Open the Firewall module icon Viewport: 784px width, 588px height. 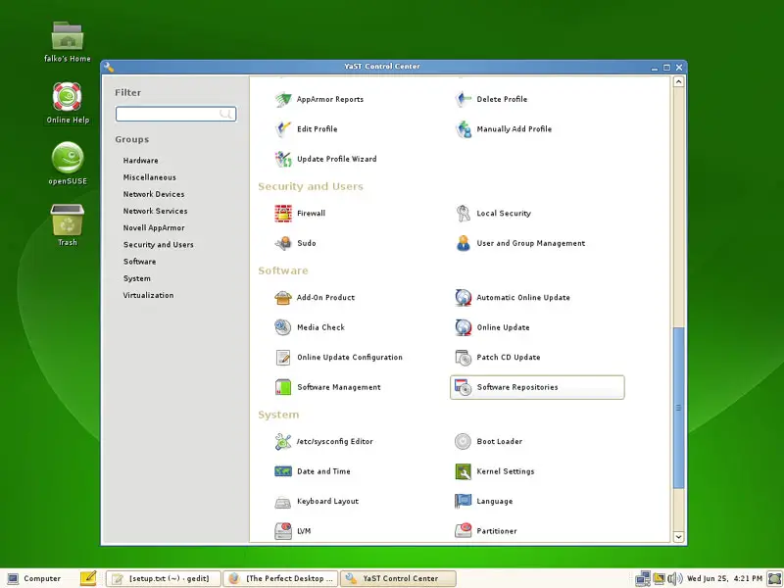pyautogui.click(x=283, y=213)
